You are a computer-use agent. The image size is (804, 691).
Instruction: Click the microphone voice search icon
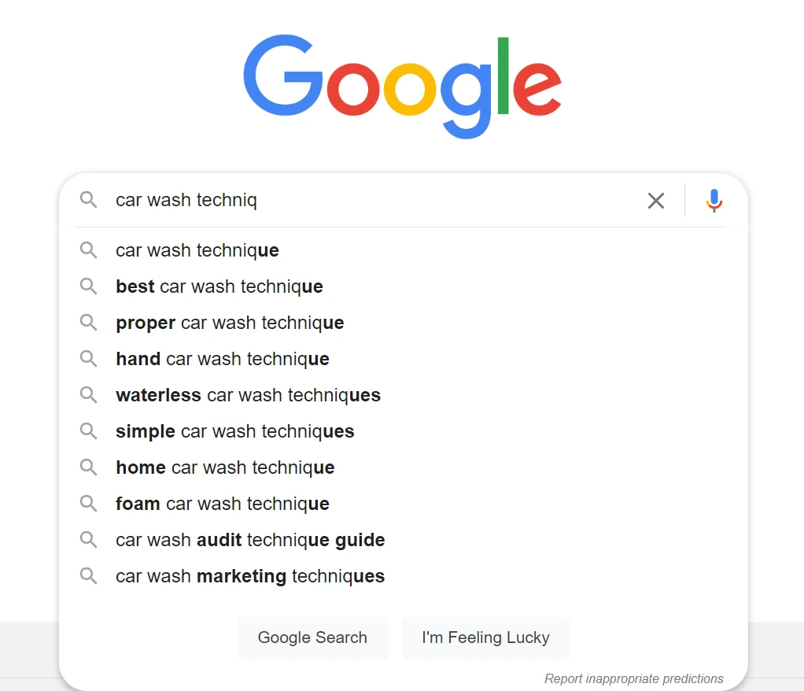coord(714,200)
